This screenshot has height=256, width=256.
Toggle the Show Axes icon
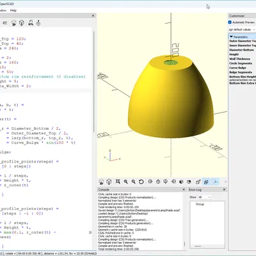216,182
